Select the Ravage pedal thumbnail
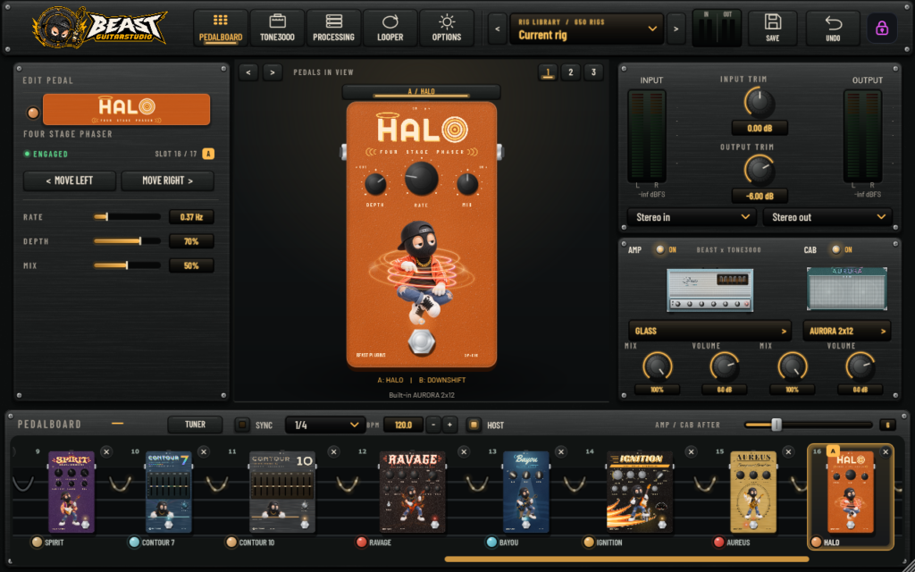The height and width of the screenshot is (572, 915). 413,492
